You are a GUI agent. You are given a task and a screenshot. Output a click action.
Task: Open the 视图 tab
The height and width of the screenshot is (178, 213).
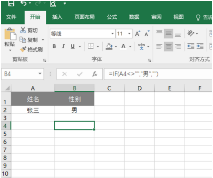click(x=178, y=17)
